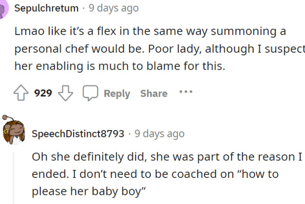Open the timestamp on SpeechDistinct8793's reply
305x204 pixels.
(x=159, y=134)
